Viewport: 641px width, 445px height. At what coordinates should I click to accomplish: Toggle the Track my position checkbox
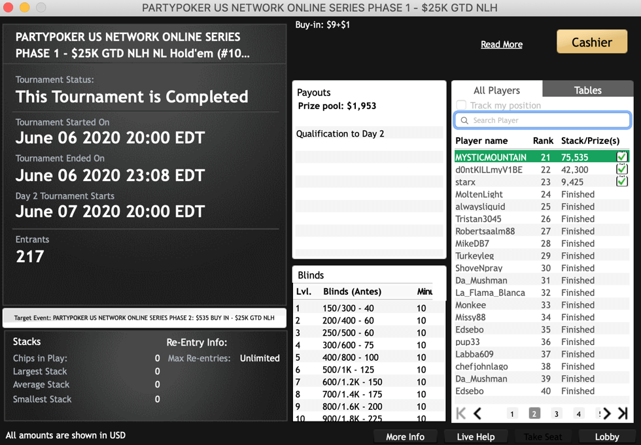coord(461,105)
